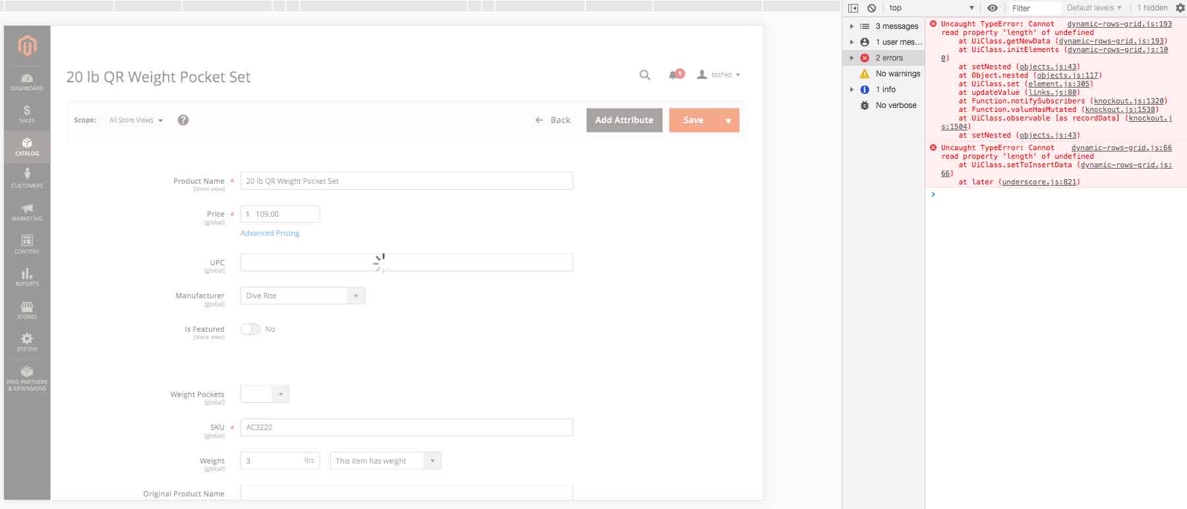Toggle the Is Featured switch
The width and height of the screenshot is (1187, 509).
click(x=250, y=329)
